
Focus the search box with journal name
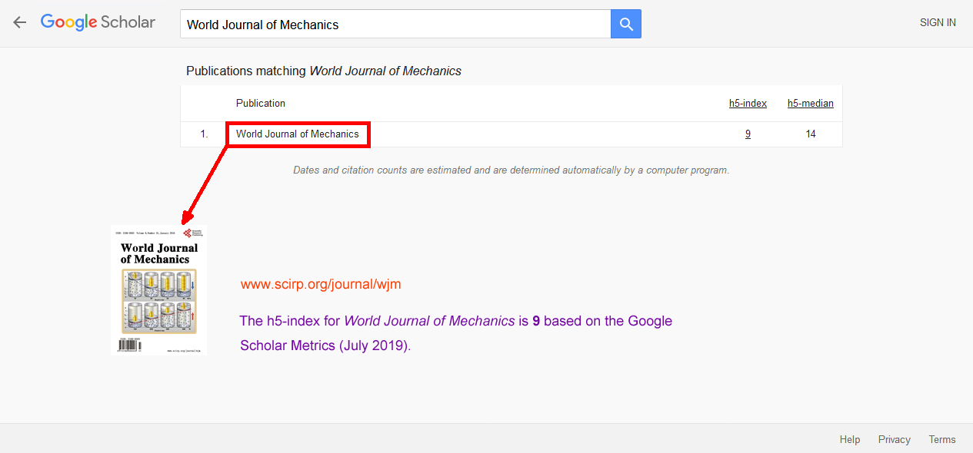395,25
